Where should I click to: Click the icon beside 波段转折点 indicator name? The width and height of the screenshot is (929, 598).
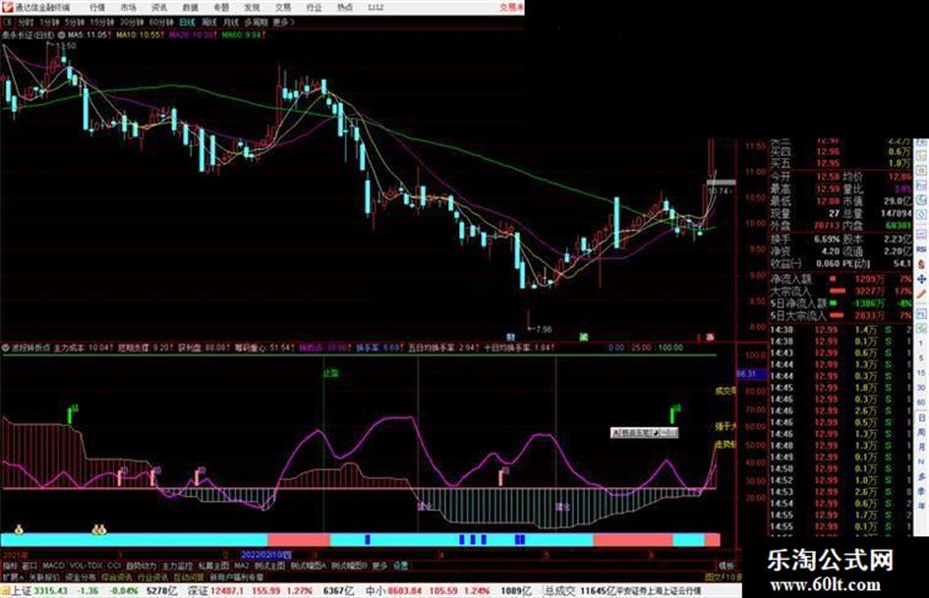(x=5, y=349)
